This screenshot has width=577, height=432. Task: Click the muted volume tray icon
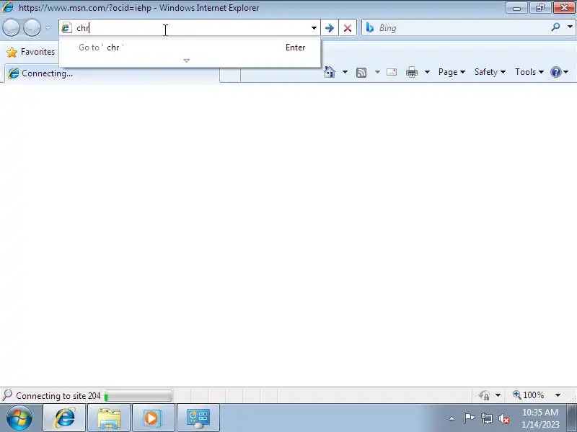tap(504, 419)
